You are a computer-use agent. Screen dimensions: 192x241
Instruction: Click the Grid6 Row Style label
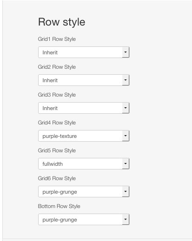coord(57,178)
